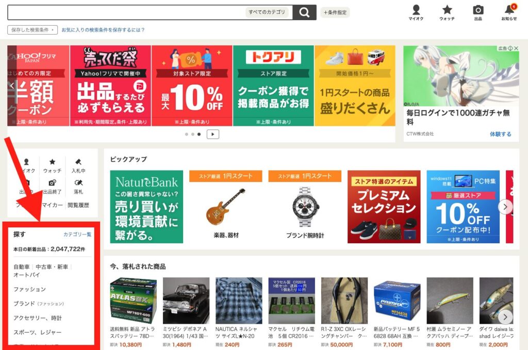Open the お知らせ notification bell
The image size is (528, 350).
click(x=509, y=13)
